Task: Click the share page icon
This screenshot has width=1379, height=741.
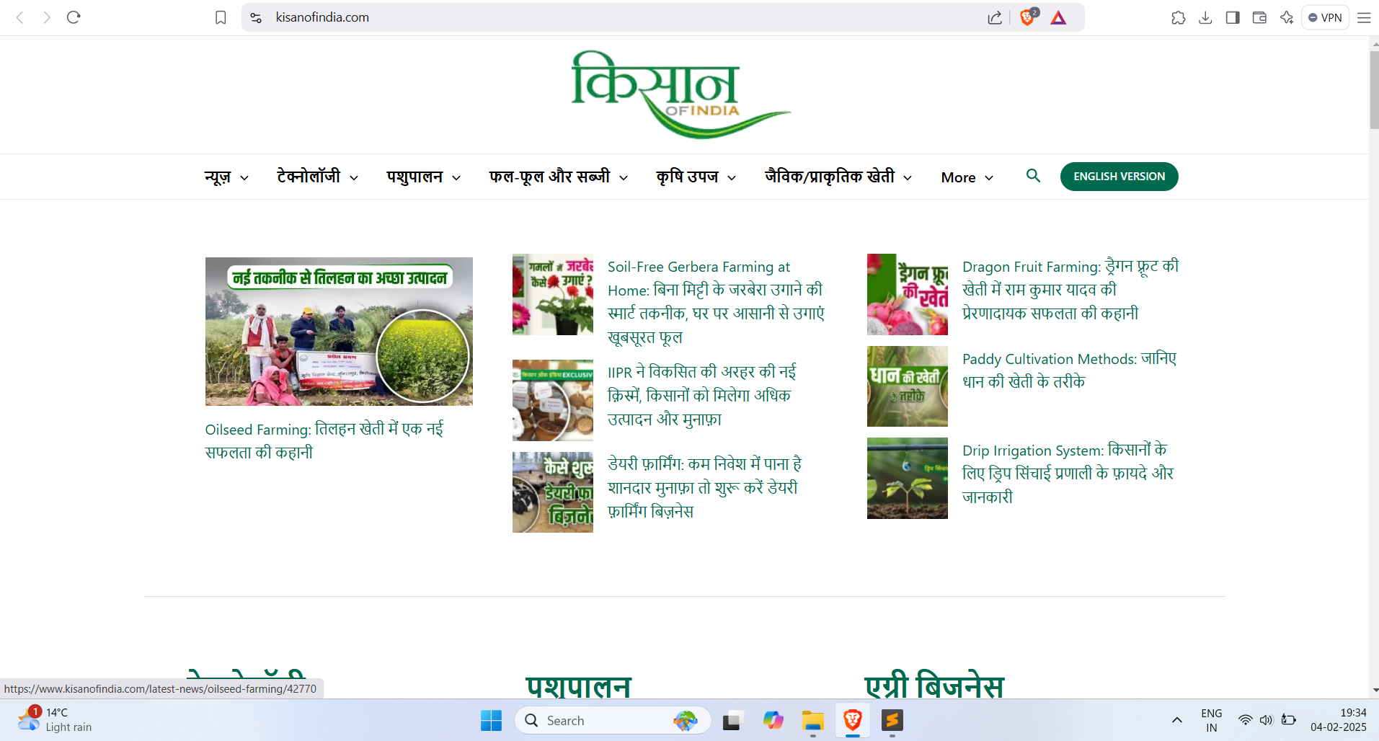Action: [994, 18]
